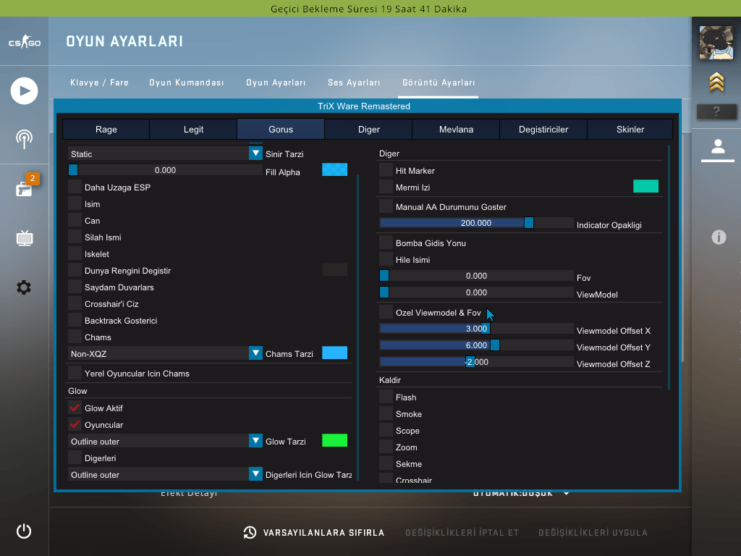
Task: Click the rank chevrons icon
Action: pos(716,83)
